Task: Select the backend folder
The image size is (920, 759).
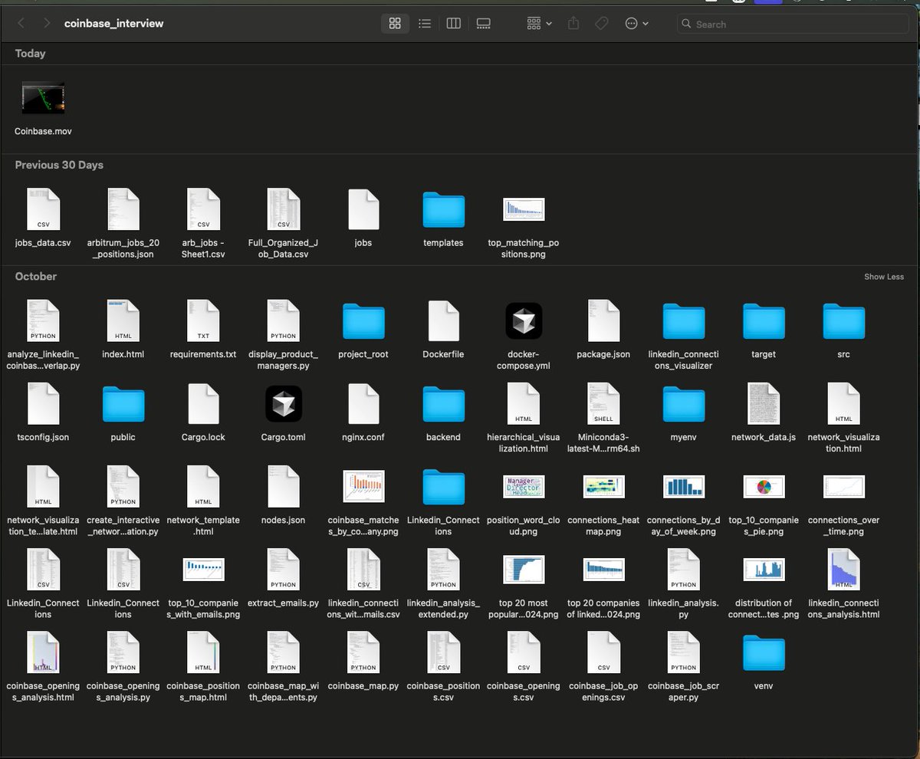Action: click(443, 403)
